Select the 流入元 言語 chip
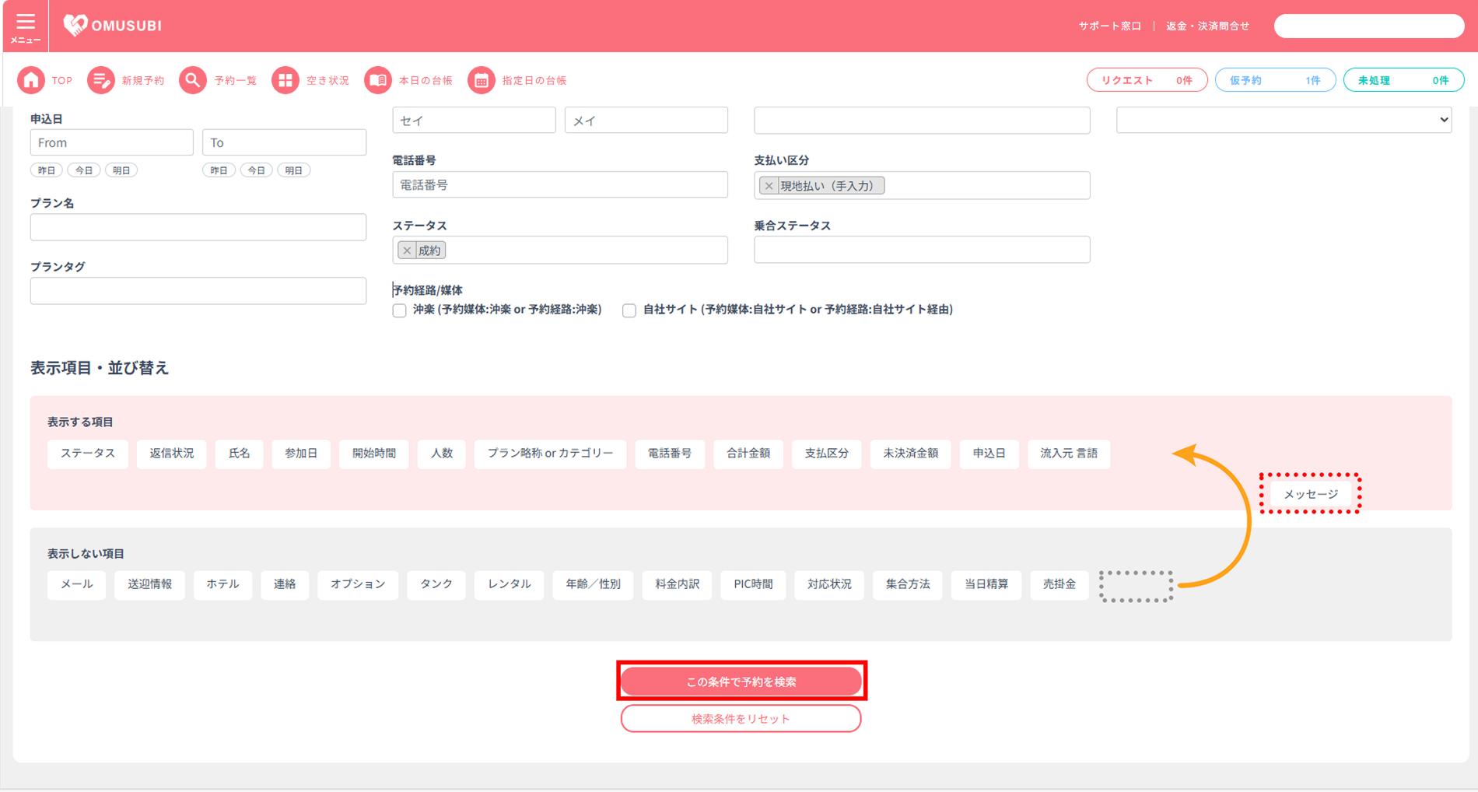The image size is (1478, 792). click(x=1070, y=454)
